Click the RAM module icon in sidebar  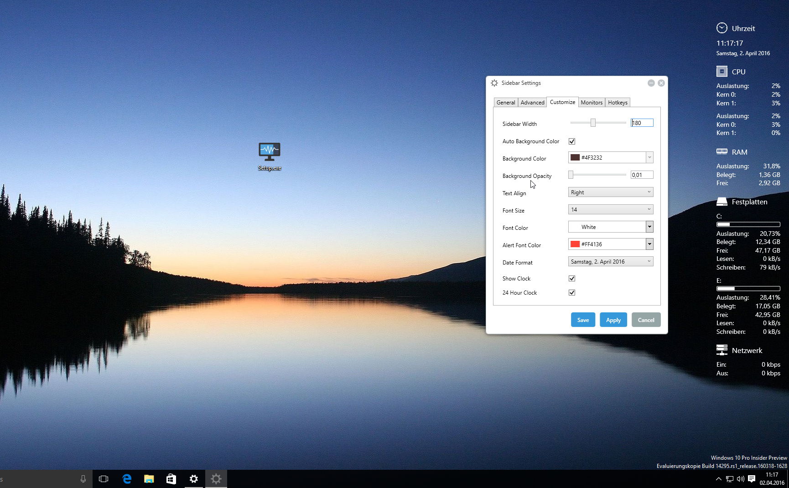click(722, 151)
